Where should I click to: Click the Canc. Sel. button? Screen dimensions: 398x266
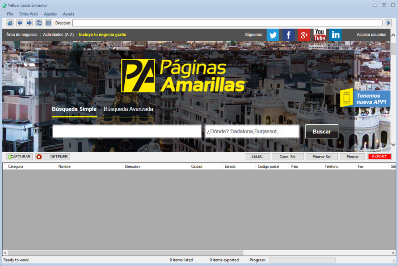click(288, 157)
